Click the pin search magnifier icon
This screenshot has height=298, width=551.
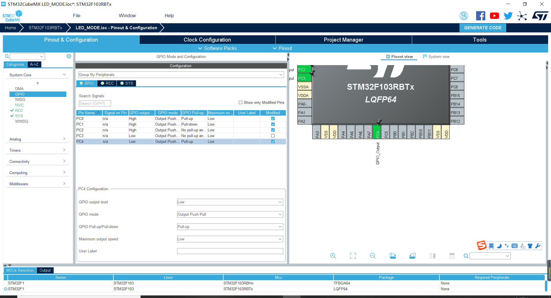466,256
